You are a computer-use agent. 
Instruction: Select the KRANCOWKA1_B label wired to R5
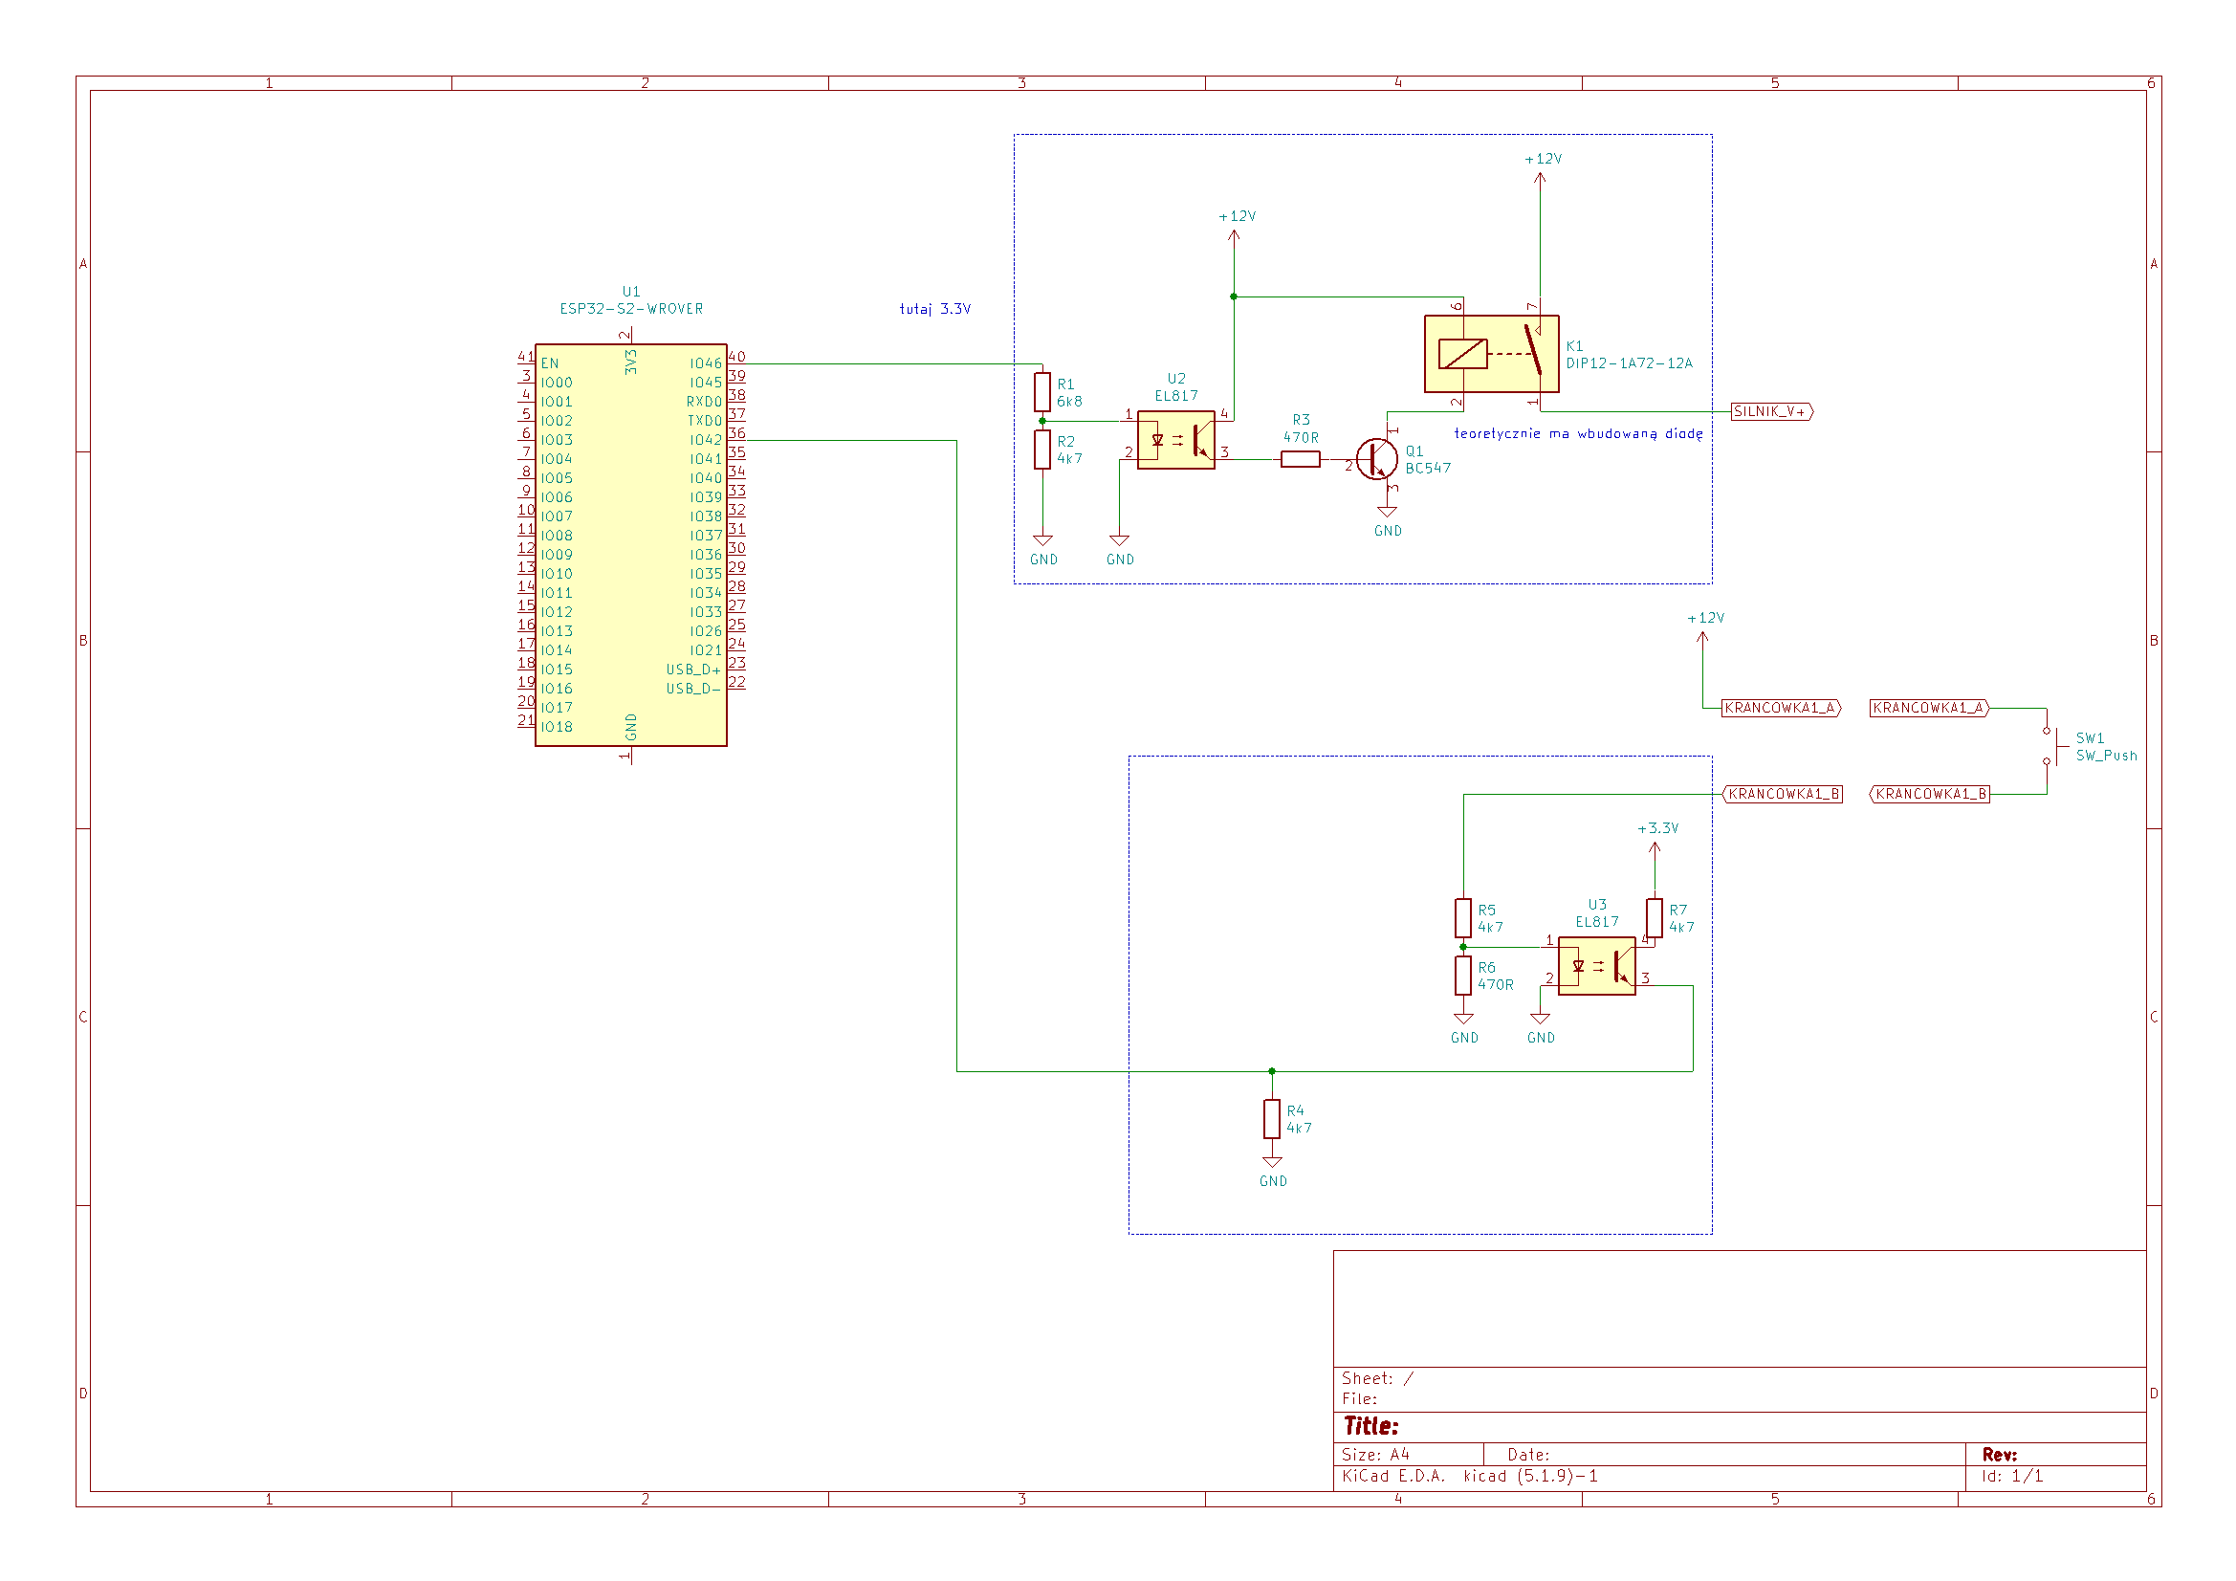(x=1783, y=794)
